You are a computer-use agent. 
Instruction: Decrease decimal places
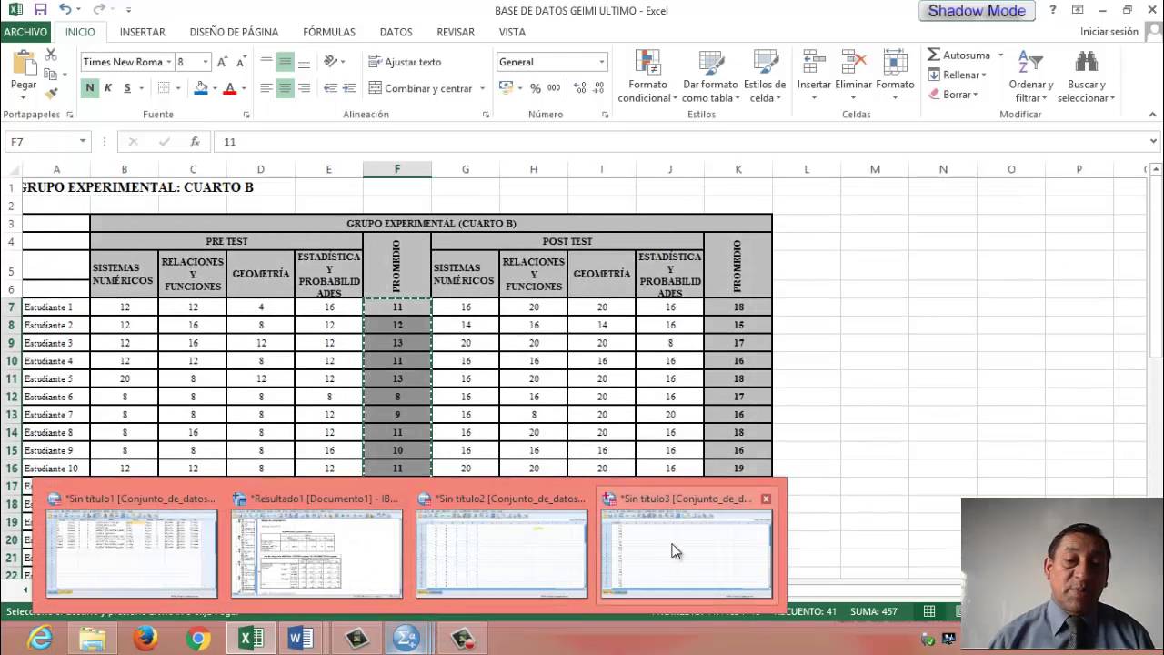(x=597, y=88)
